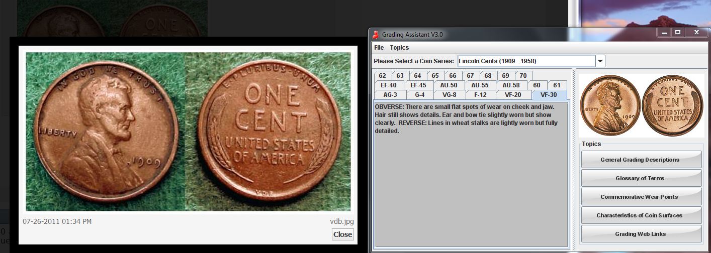Select the 65 grade tab
This screenshot has width=711, height=253.
[435, 76]
